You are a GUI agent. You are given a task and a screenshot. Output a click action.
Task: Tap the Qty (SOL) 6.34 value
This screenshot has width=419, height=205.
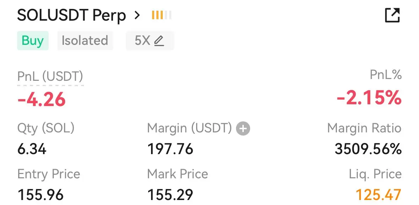click(32, 149)
